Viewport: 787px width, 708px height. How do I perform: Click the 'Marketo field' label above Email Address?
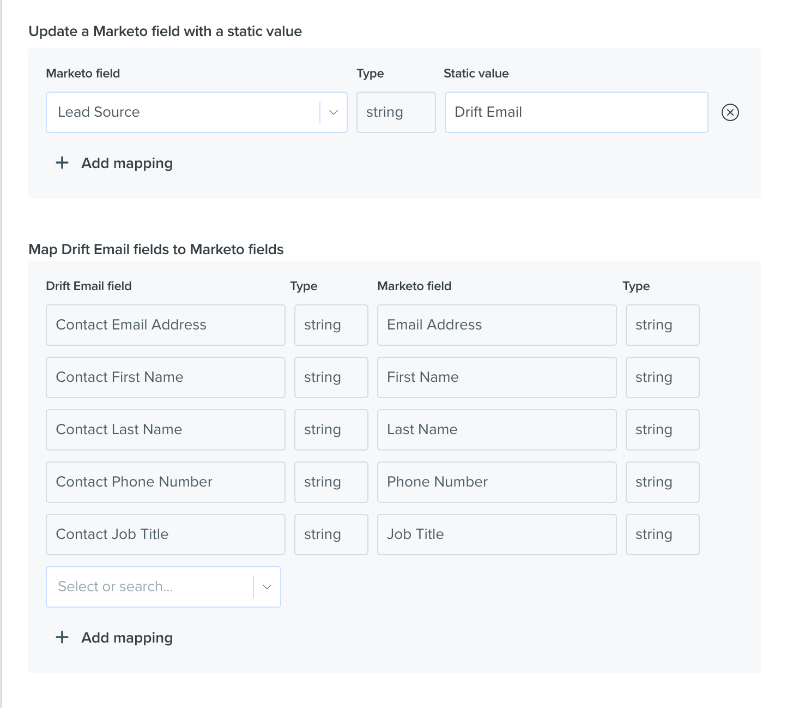click(414, 286)
